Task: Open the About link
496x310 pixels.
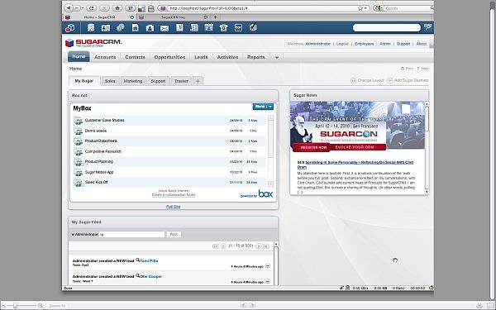Action: 422,44
